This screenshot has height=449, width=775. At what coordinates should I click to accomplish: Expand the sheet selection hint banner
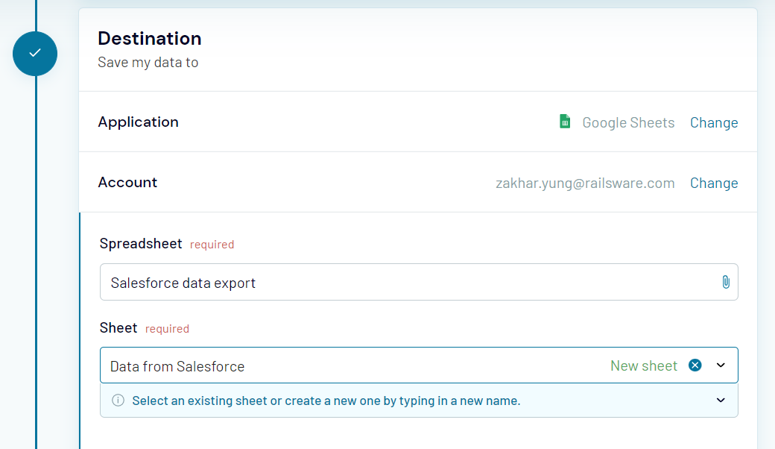720,401
